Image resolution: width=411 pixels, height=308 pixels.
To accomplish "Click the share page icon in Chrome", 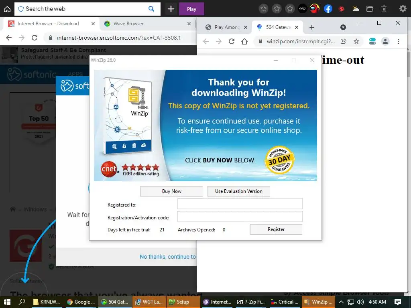I will (x=344, y=41).
